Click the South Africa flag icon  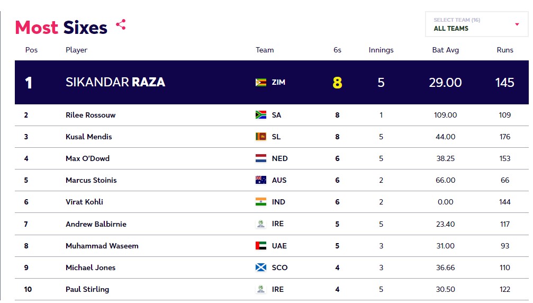(x=261, y=115)
